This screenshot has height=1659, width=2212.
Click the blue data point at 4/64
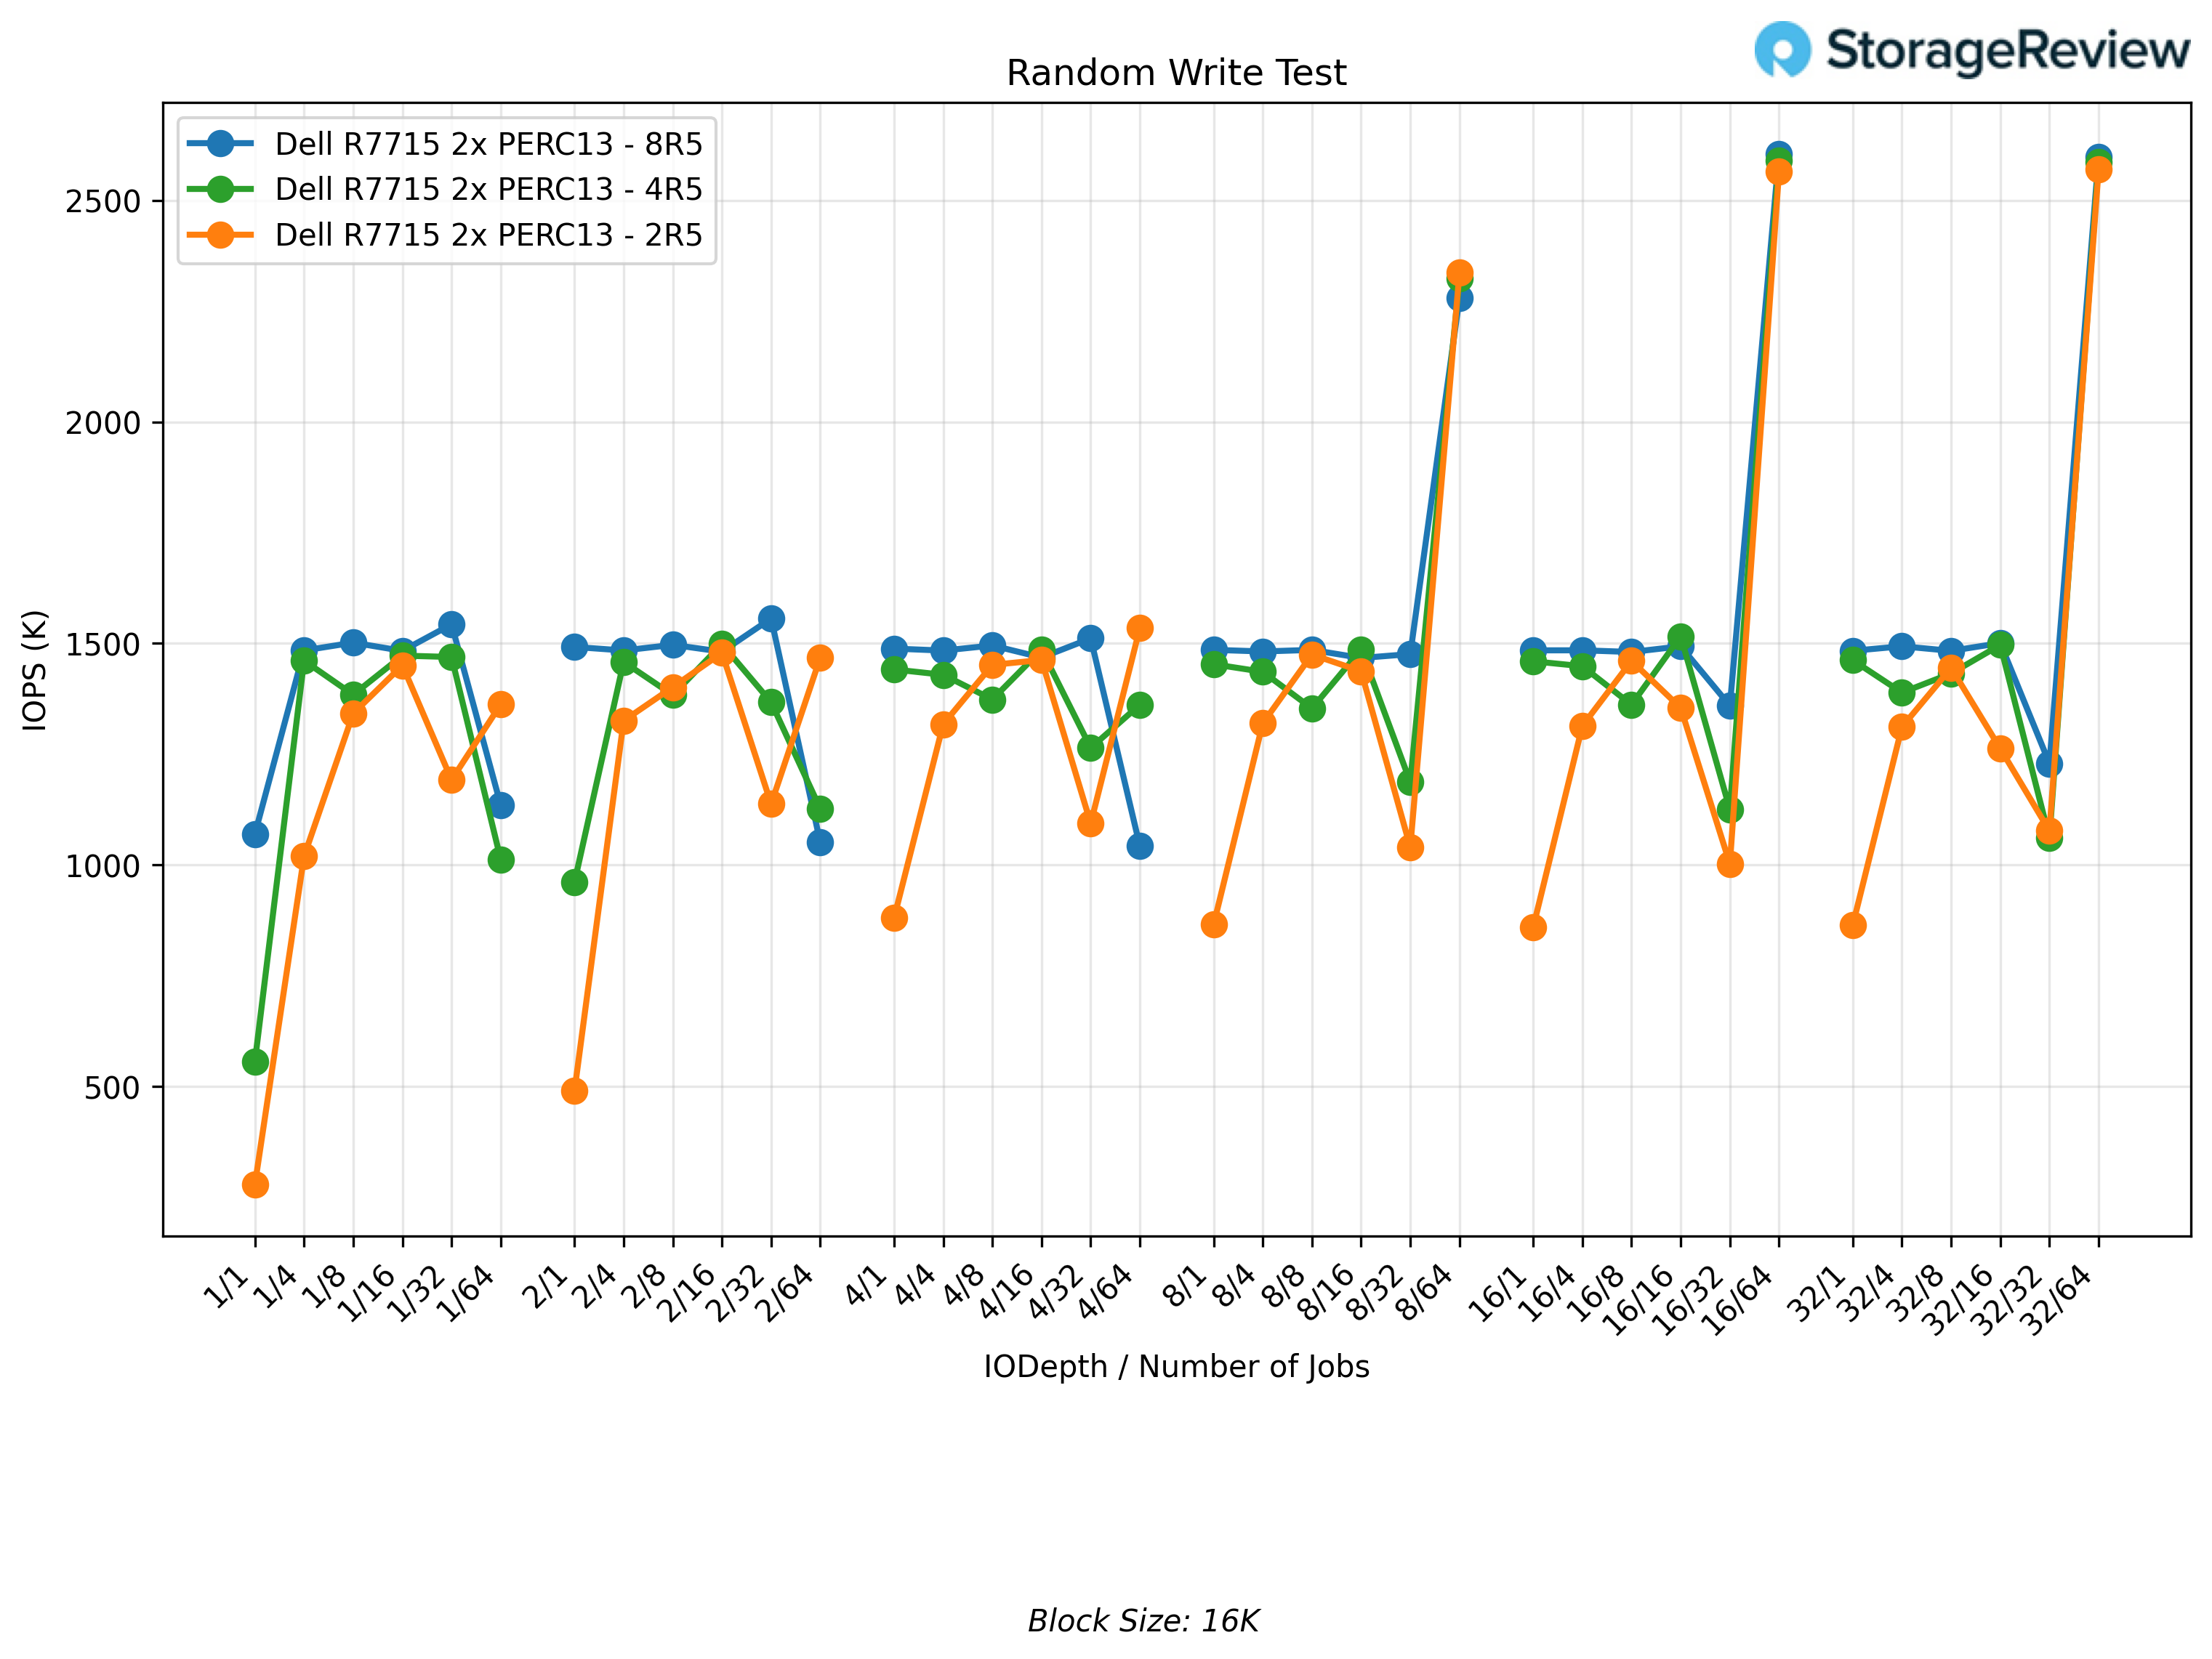click(x=1139, y=846)
